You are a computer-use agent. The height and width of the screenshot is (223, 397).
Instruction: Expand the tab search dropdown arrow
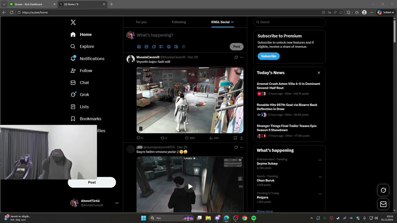(x=4, y=4)
